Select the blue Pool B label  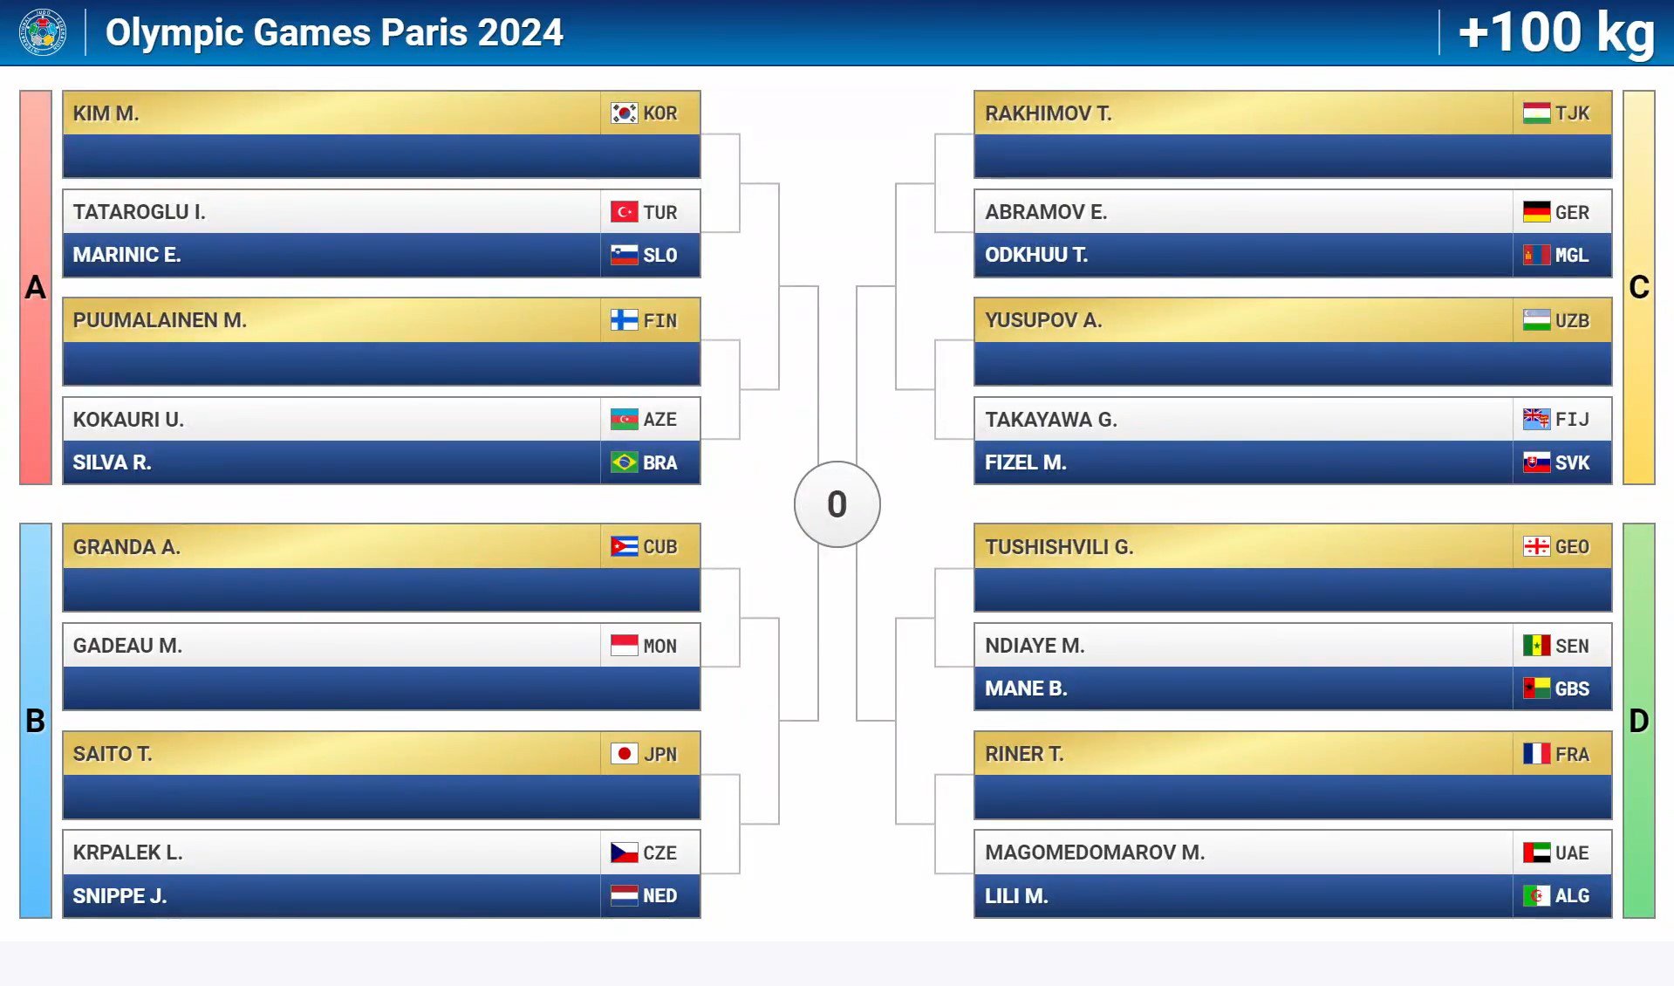pos(36,721)
